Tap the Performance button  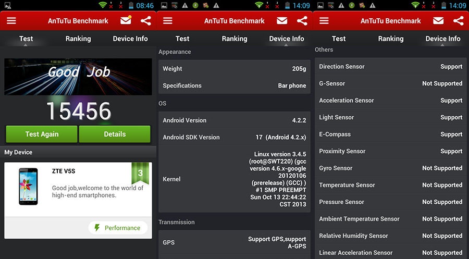click(x=118, y=228)
